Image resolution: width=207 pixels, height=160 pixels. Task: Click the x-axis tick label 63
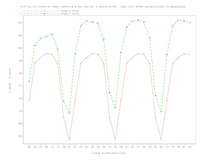(150, 147)
